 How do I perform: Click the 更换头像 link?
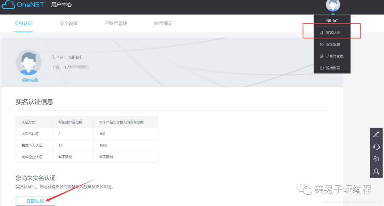(x=30, y=80)
